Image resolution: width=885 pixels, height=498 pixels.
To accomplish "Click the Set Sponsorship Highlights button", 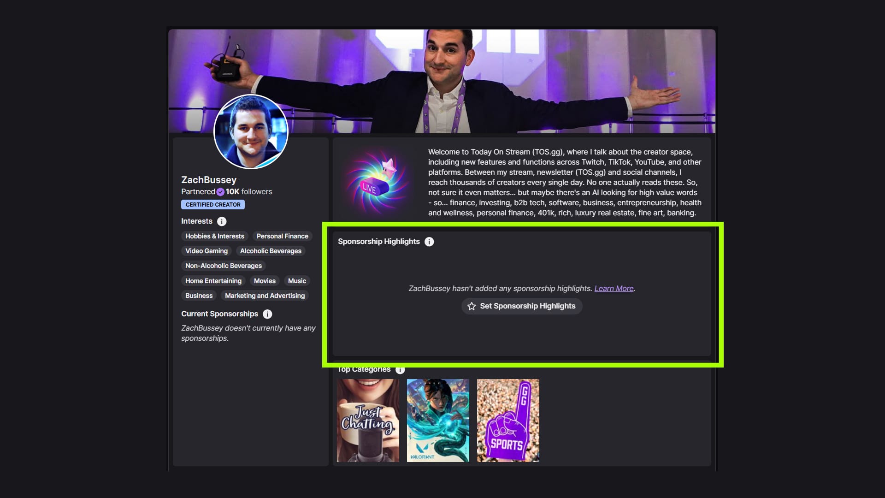I will (x=522, y=306).
